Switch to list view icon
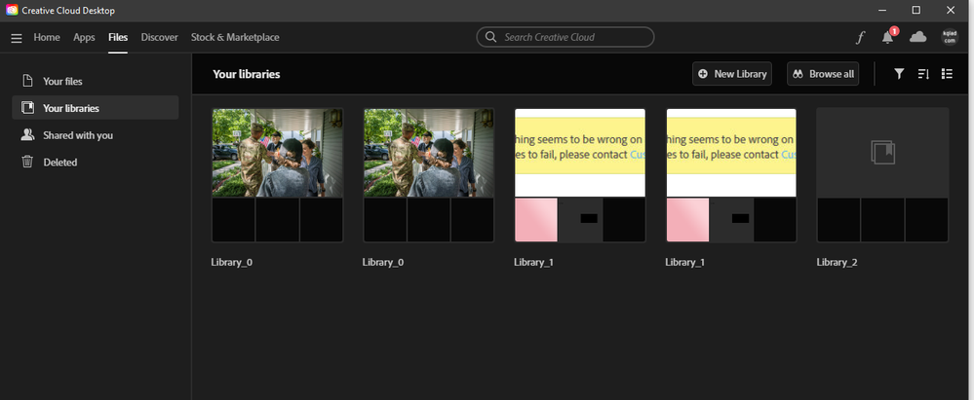974x400 pixels. [947, 74]
